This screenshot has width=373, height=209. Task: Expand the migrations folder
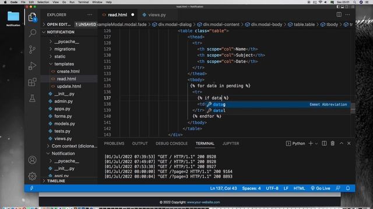[x=65, y=49]
